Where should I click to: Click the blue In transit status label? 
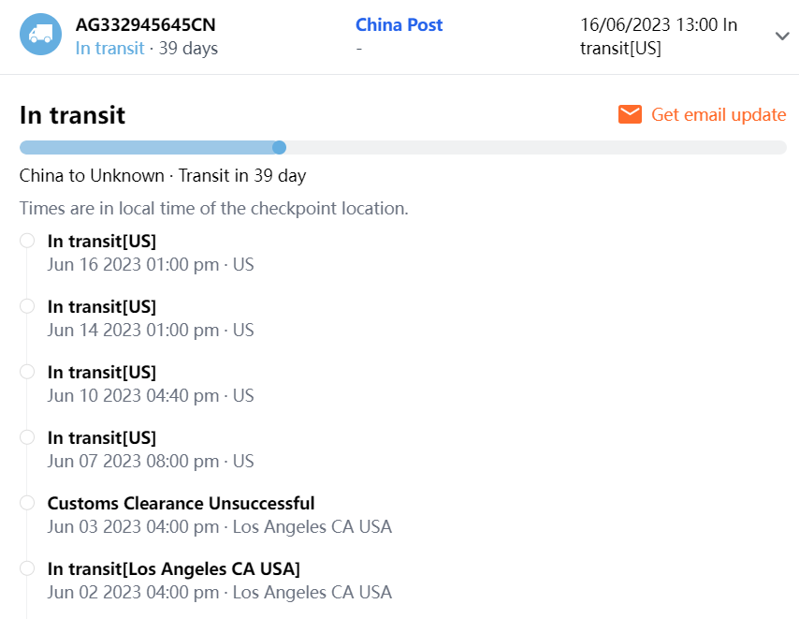click(x=109, y=48)
